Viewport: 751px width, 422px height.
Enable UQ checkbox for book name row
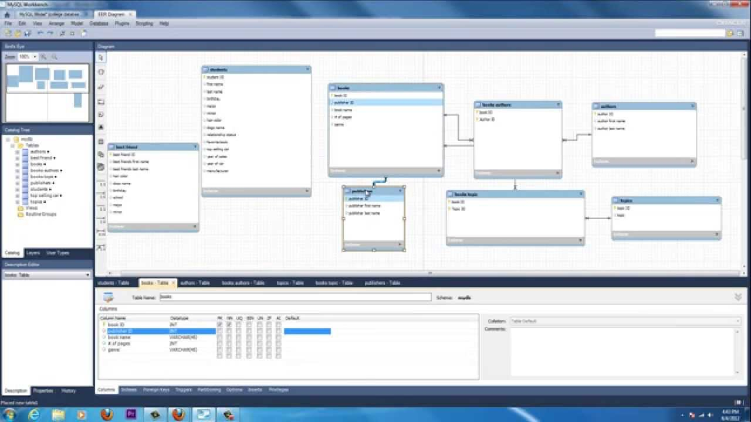239,337
